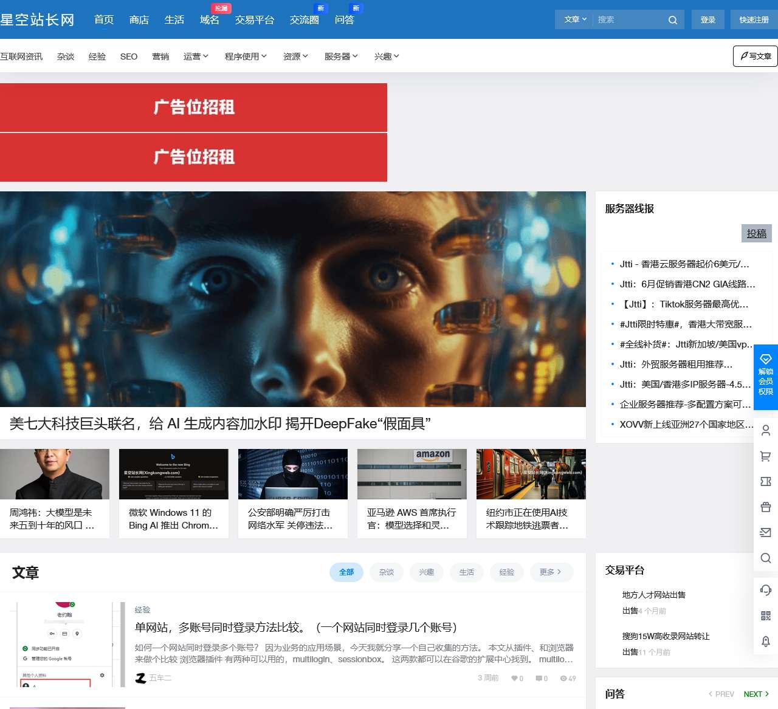Go to the 商店 navigation tab

coord(139,19)
